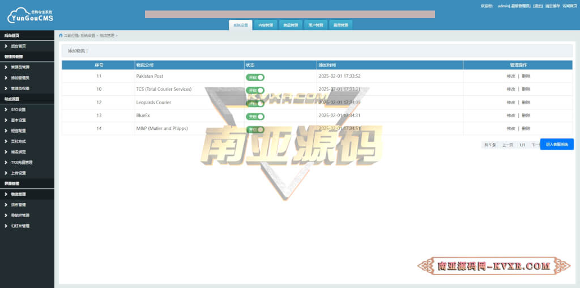
Task: Click the arrow icon beside 支付方式
Action: (x=6, y=141)
